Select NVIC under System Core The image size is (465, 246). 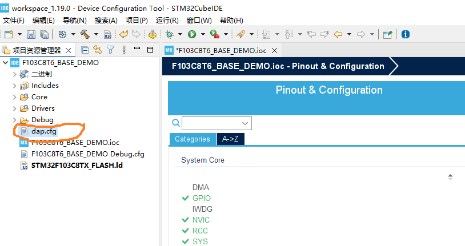[x=201, y=220]
